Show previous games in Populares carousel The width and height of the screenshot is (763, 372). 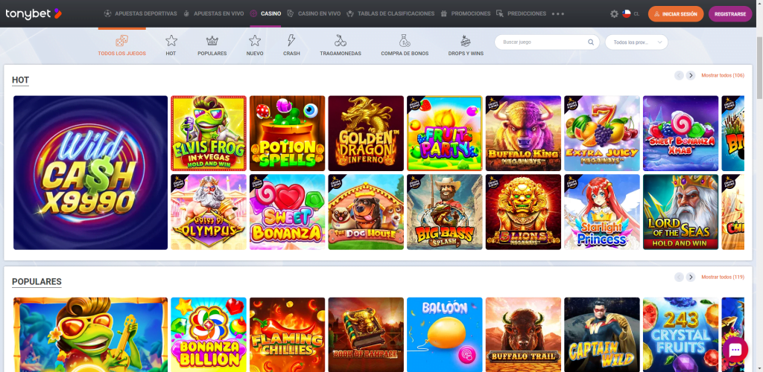click(x=679, y=277)
